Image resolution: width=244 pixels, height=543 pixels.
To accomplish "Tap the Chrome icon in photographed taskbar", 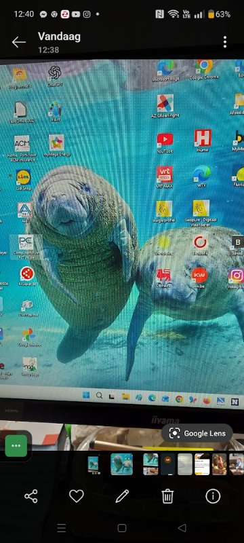I will point(179,399).
